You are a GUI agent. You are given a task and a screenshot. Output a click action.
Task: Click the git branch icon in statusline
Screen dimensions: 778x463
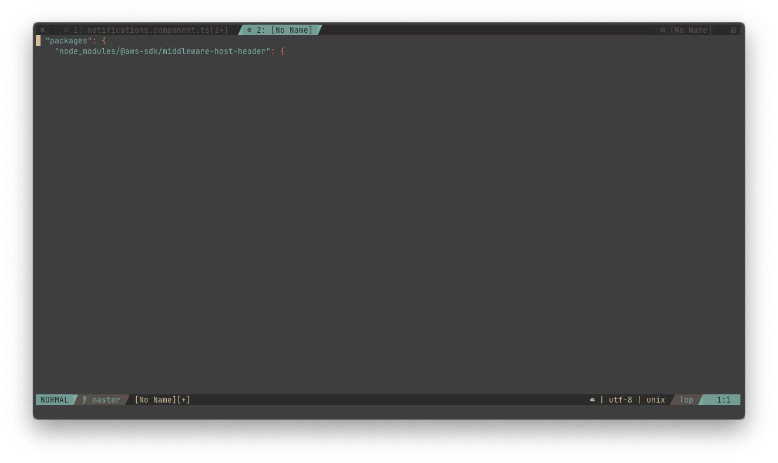point(85,400)
